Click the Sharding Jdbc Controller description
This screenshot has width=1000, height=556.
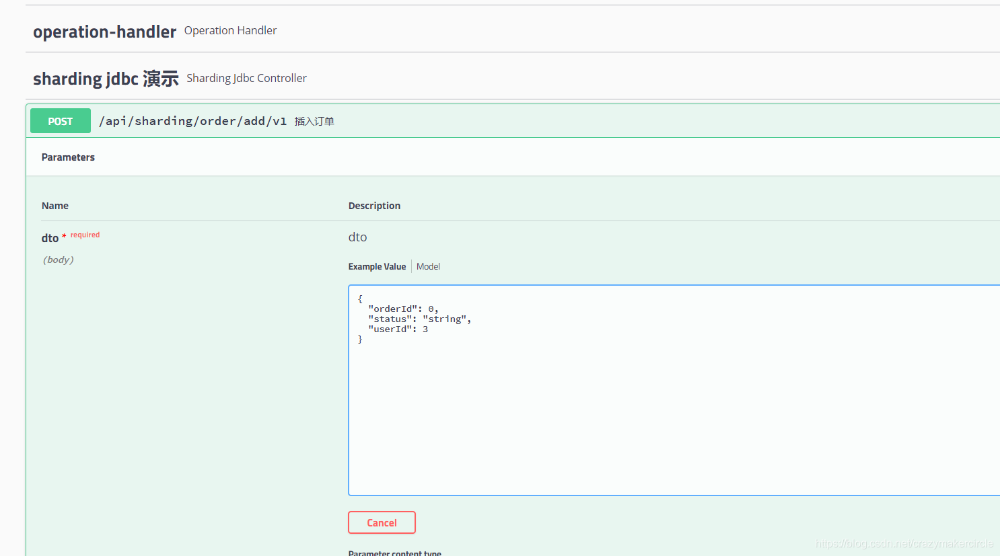click(x=246, y=78)
